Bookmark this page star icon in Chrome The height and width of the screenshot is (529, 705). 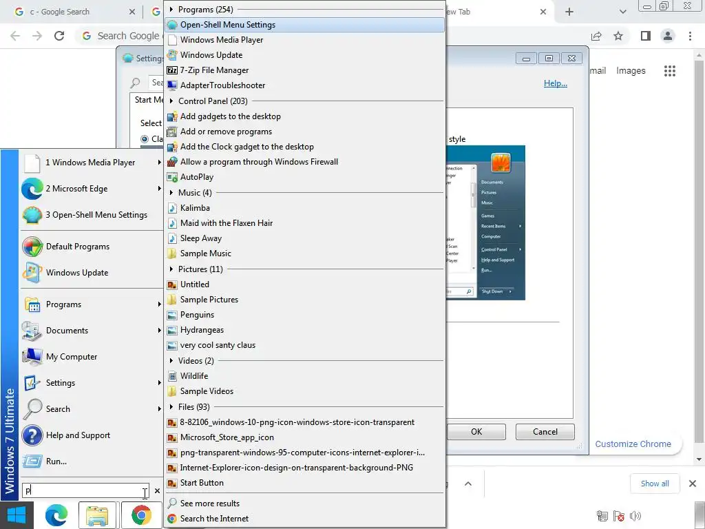(618, 36)
